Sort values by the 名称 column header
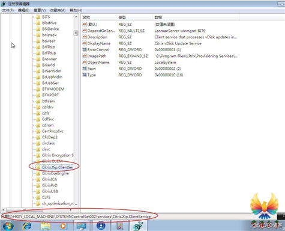The image size is (285, 231). tap(99, 17)
